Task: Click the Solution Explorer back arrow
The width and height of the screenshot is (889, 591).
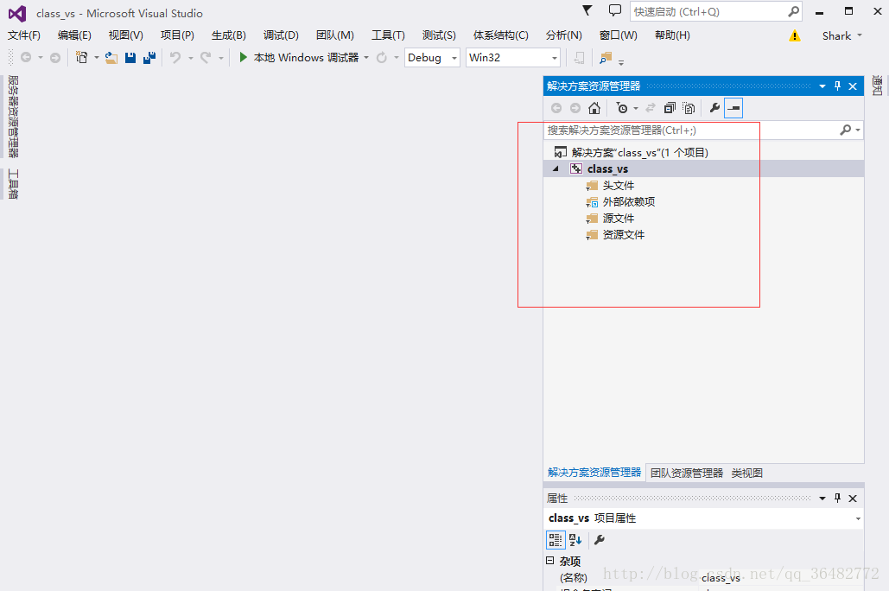Action: [x=556, y=108]
